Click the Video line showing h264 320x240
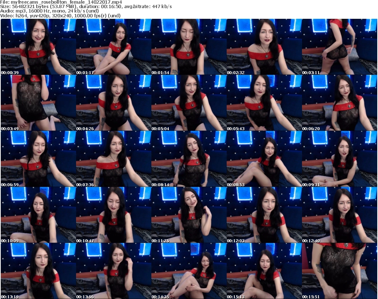 pyautogui.click(x=60, y=15)
